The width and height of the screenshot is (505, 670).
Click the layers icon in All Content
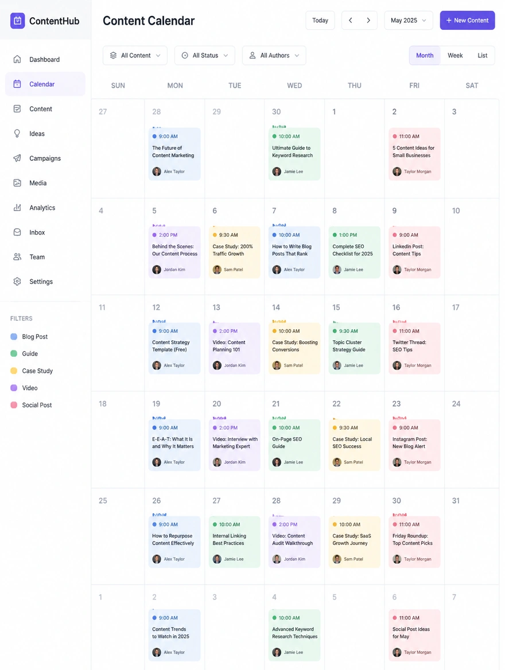(113, 56)
